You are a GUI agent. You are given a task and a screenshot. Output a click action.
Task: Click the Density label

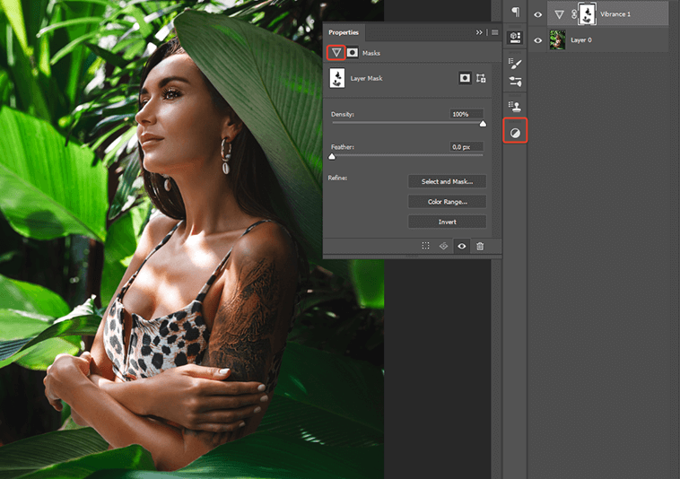[x=343, y=114]
